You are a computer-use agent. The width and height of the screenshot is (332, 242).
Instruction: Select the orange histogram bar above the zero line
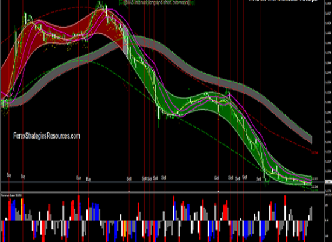pos(22,209)
